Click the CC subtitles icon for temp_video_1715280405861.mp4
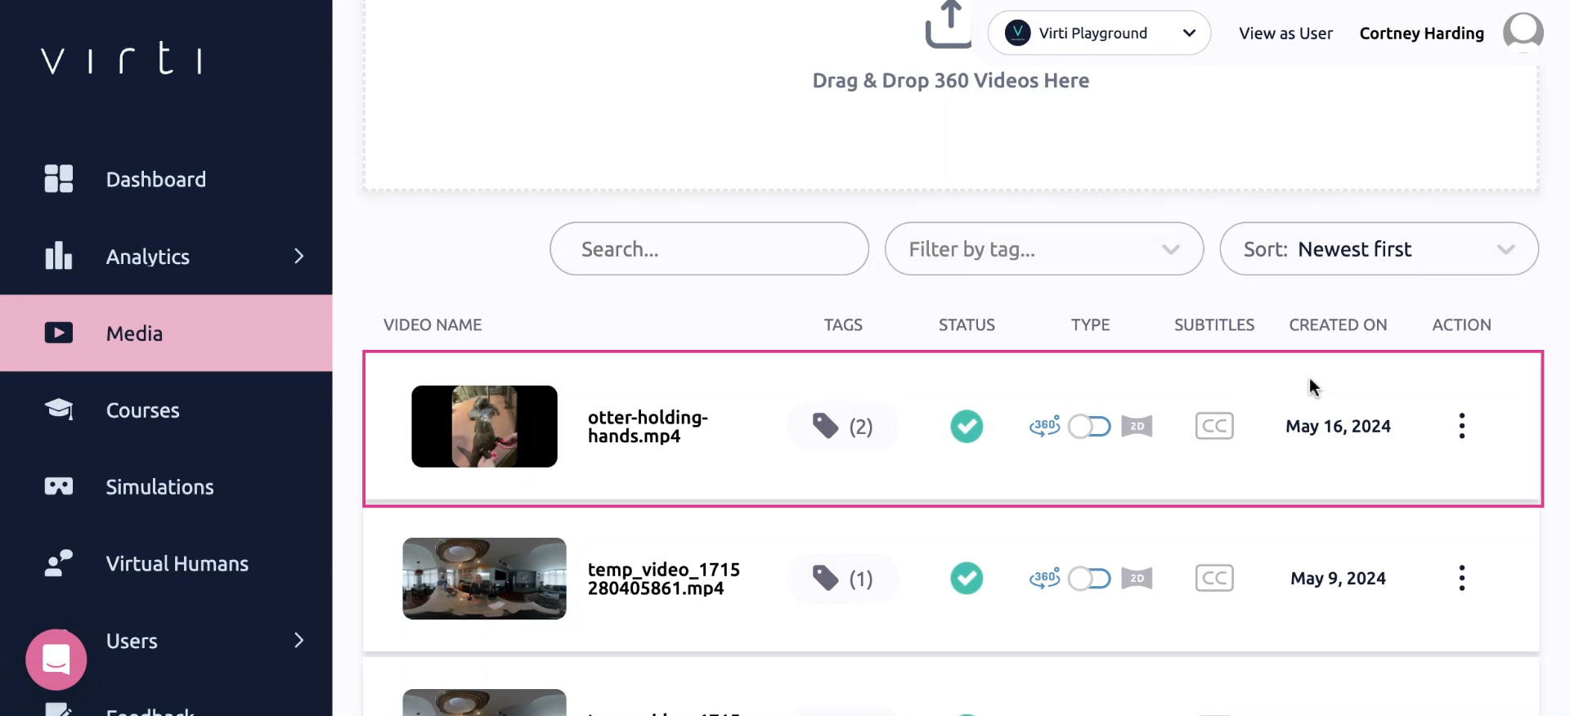The height and width of the screenshot is (716, 1570). tap(1213, 579)
